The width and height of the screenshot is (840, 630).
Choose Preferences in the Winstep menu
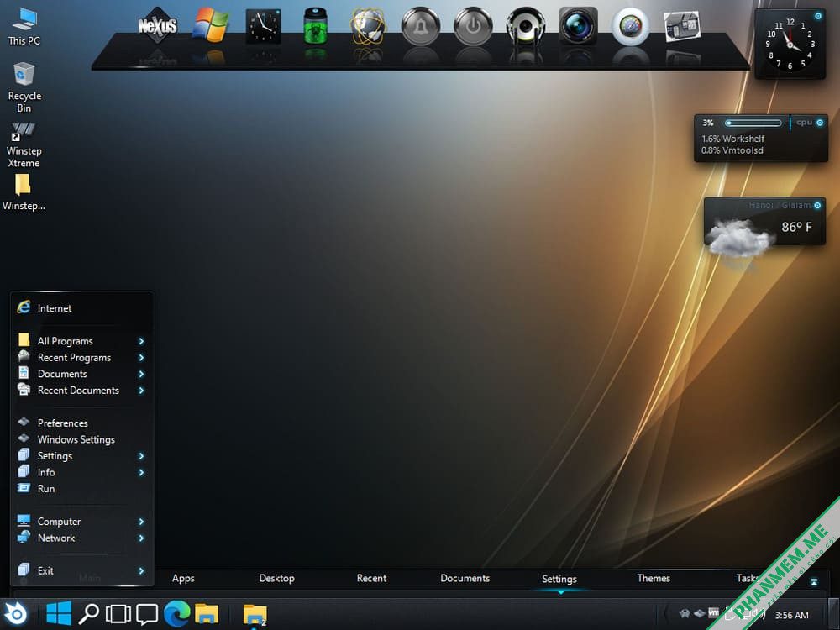[82, 423]
